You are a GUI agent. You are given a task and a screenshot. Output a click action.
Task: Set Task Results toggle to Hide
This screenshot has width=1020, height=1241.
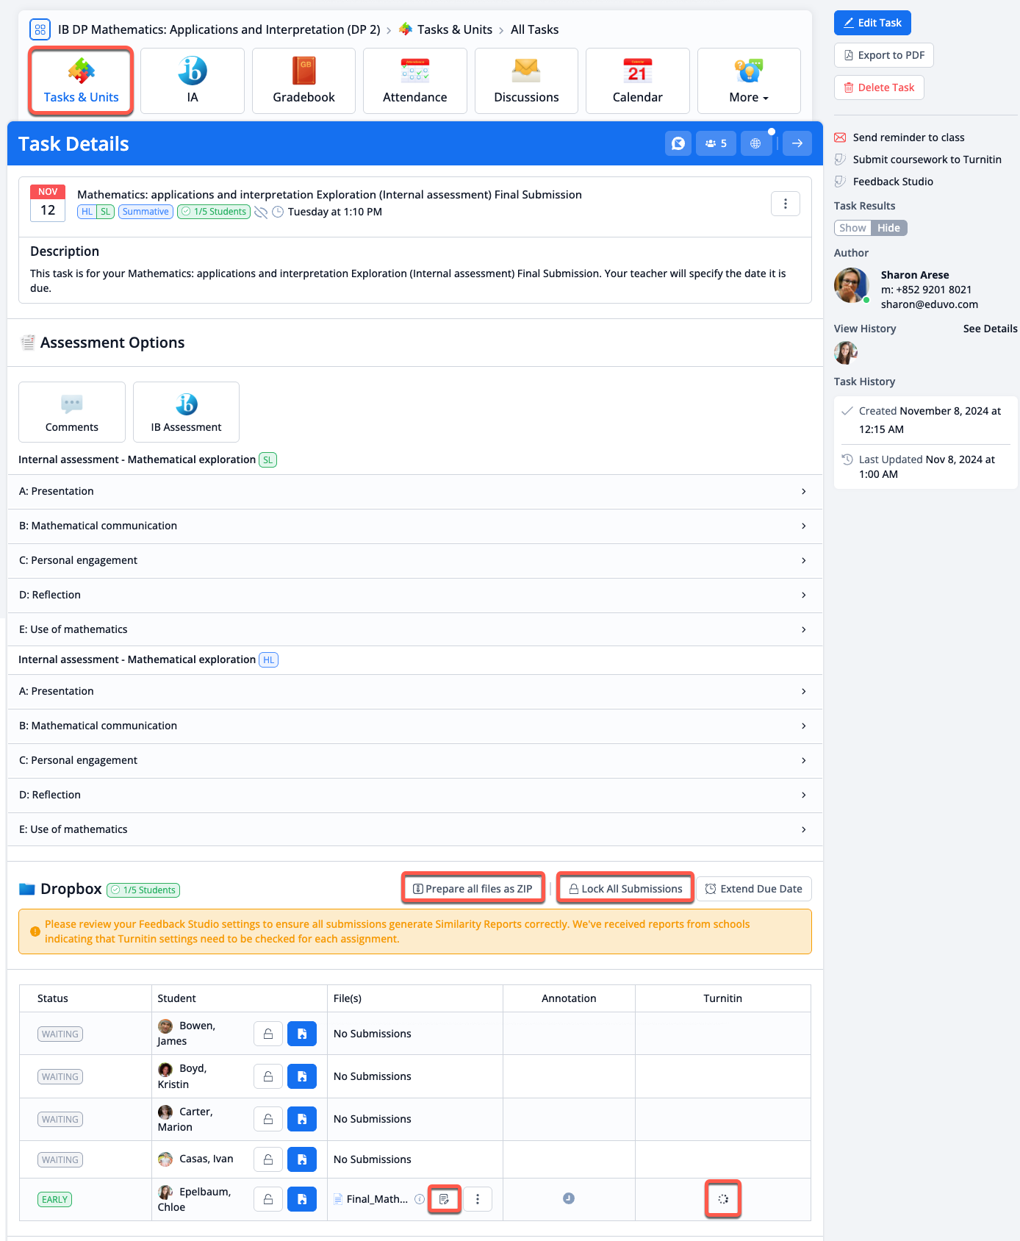[888, 228]
